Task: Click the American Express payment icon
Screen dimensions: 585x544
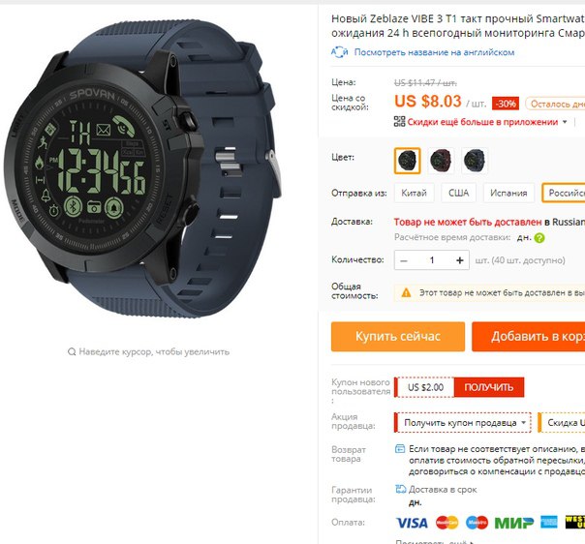Action: pos(549,523)
